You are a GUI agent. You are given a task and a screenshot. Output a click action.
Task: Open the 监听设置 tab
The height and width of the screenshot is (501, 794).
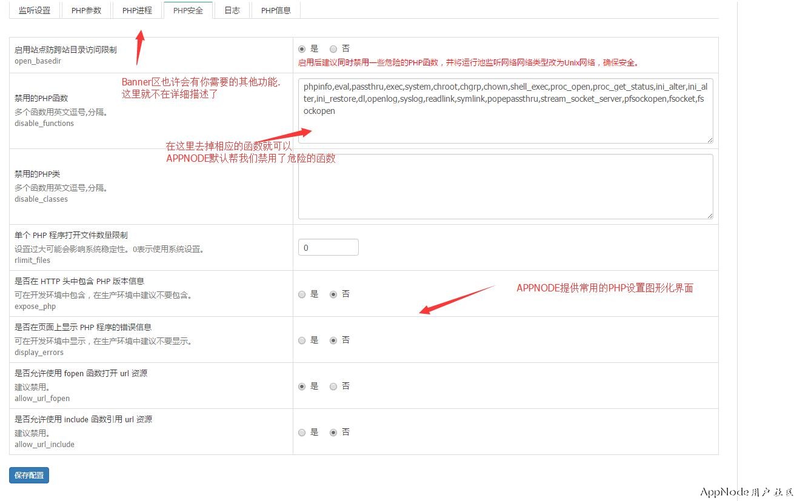(35, 10)
